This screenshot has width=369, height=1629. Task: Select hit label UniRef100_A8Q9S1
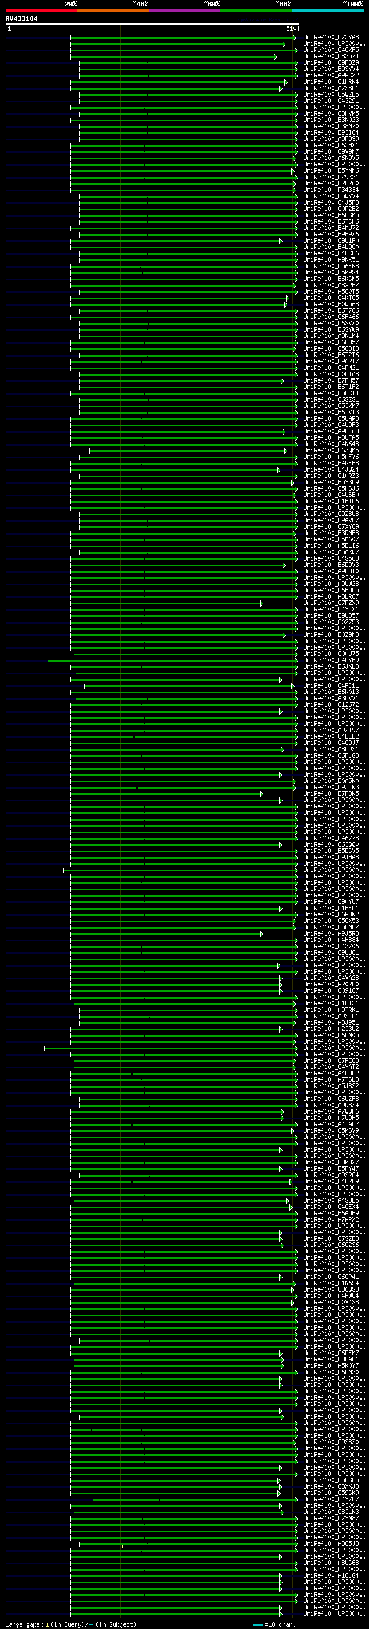331,749
